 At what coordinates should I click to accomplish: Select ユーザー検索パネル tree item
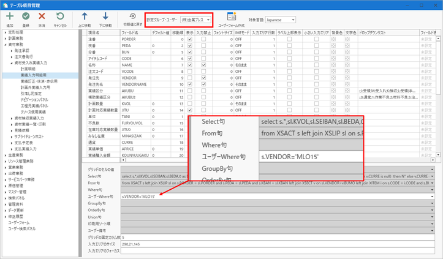pyautogui.click(x=26, y=228)
